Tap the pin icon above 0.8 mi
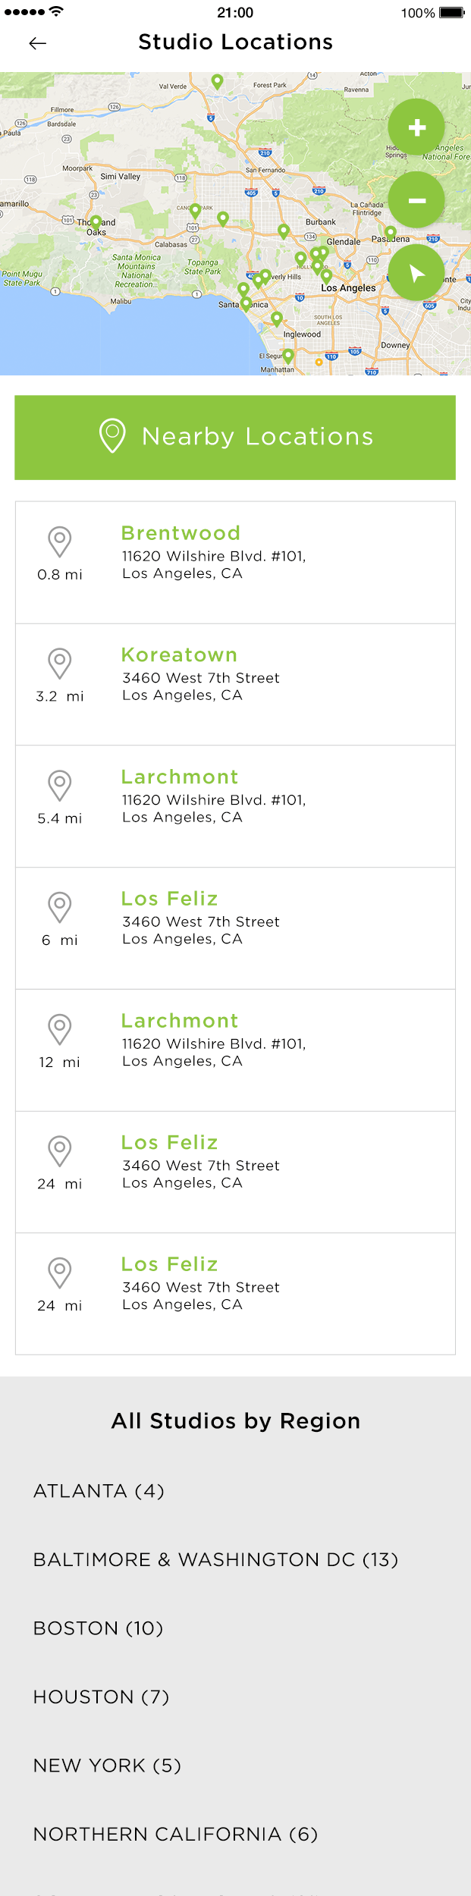Image resolution: width=471 pixels, height=1896 pixels. (x=60, y=542)
